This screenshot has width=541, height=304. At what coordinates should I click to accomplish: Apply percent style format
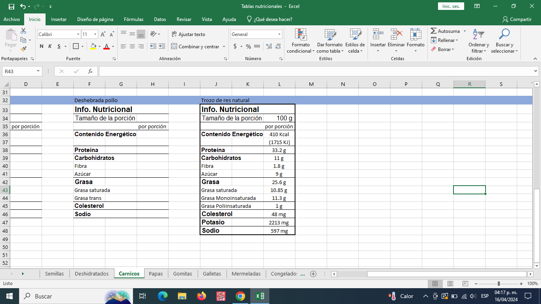click(248, 46)
